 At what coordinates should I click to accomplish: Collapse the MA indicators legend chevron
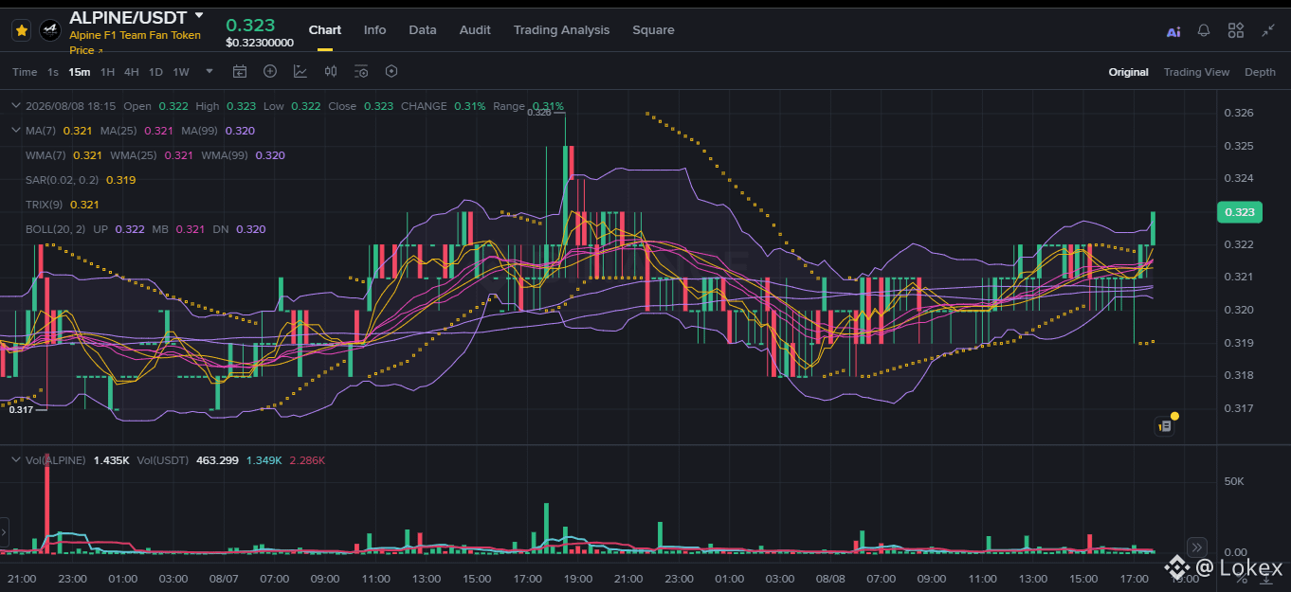(x=15, y=131)
